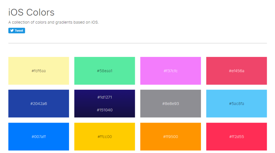Select the orange #ff9500 swatch
Image resolution: width=275 pixels, height=153 pixels.
171,137
